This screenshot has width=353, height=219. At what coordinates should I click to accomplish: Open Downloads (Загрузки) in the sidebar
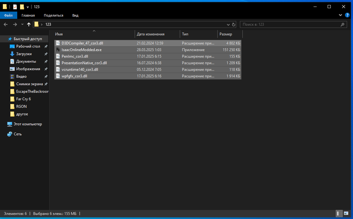24,54
